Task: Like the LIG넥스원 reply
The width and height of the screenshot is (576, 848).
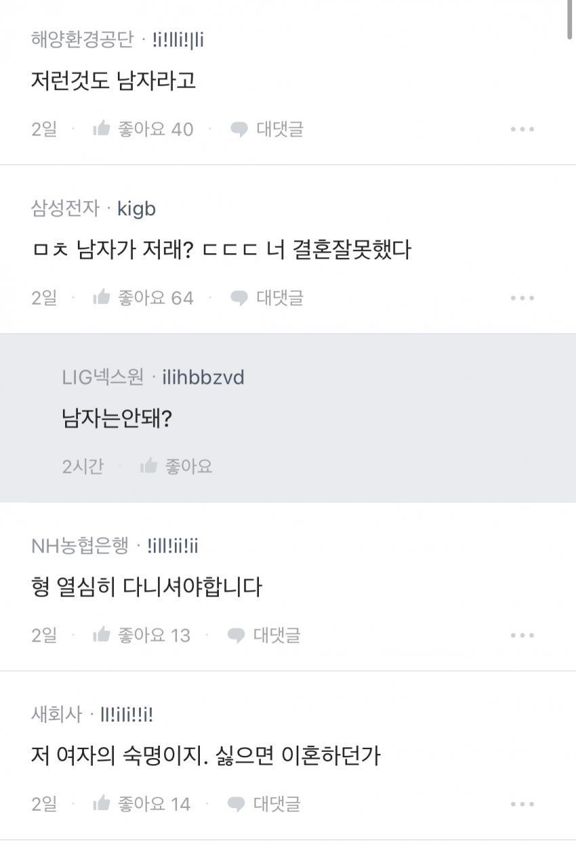Action: [148, 466]
